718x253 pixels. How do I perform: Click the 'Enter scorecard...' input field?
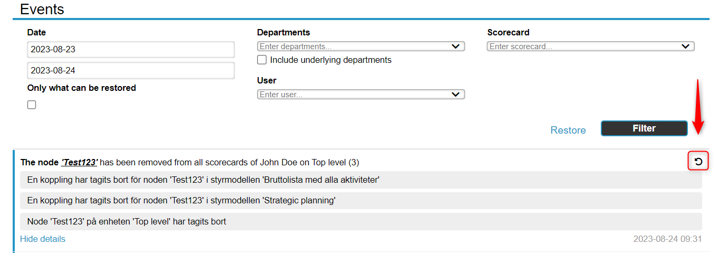coord(582,46)
